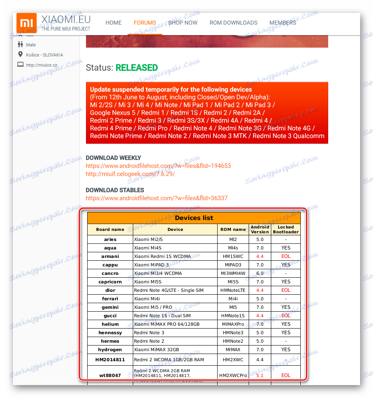
Task: Open the SHOP NOW menu item
Action: point(183,23)
